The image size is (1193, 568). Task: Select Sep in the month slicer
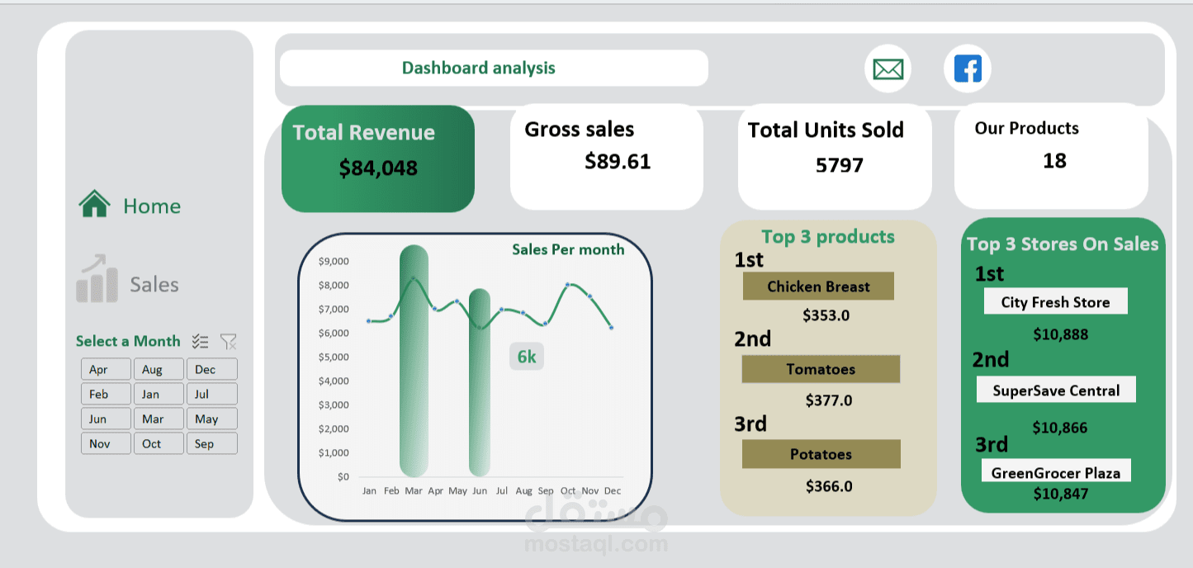click(x=211, y=443)
